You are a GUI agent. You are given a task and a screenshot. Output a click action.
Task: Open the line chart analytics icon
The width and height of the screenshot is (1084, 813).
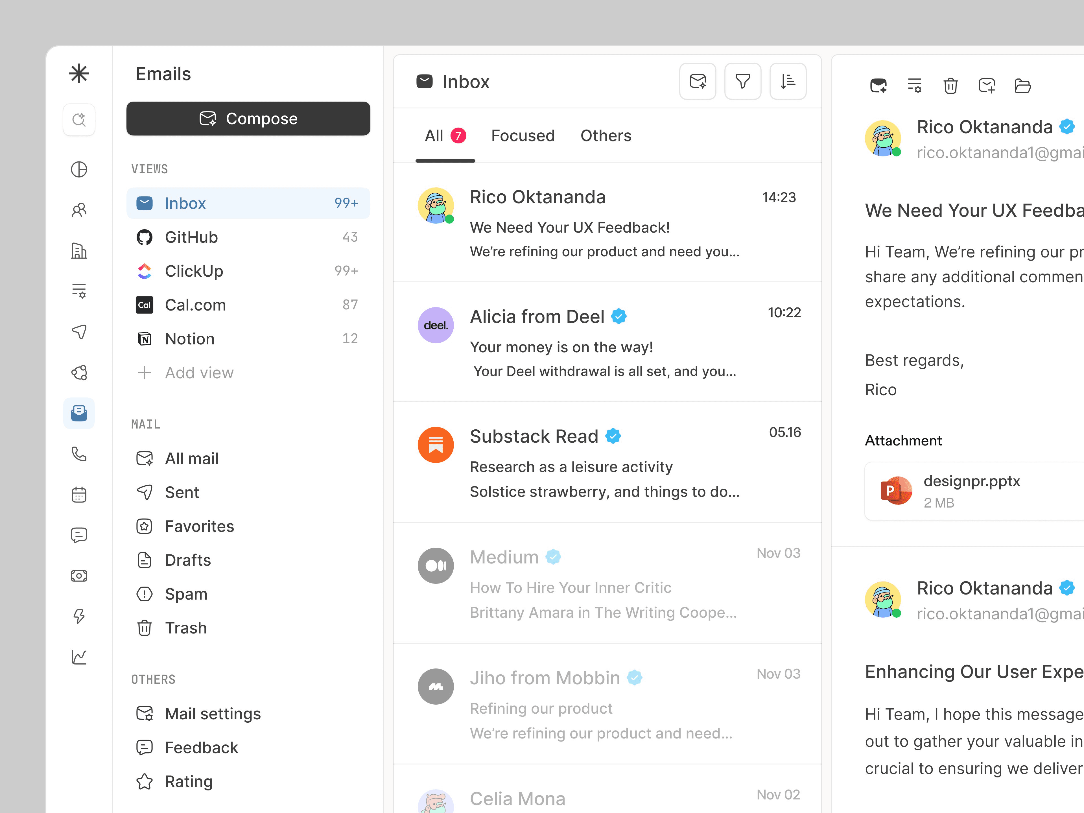pos(79,657)
